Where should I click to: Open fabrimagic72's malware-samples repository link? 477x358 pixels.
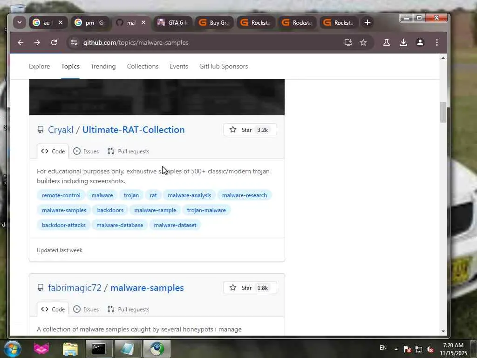click(x=147, y=288)
